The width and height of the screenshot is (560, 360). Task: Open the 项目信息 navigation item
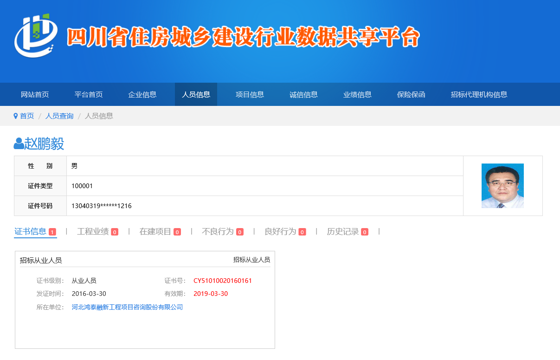tap(250, 94)
